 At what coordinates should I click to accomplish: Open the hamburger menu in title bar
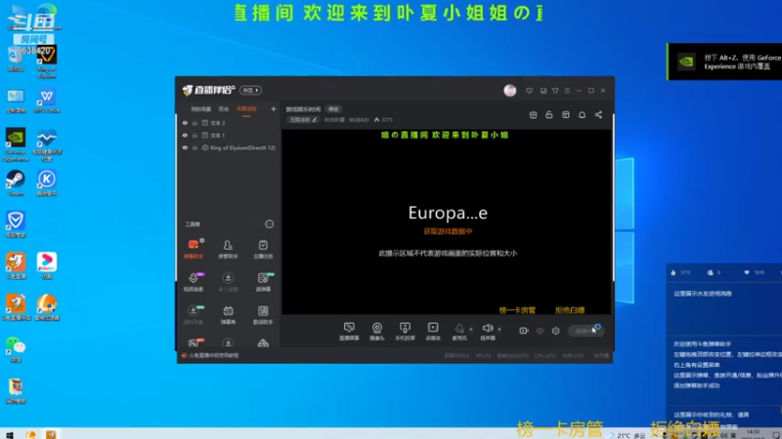[x=567, y=91]
